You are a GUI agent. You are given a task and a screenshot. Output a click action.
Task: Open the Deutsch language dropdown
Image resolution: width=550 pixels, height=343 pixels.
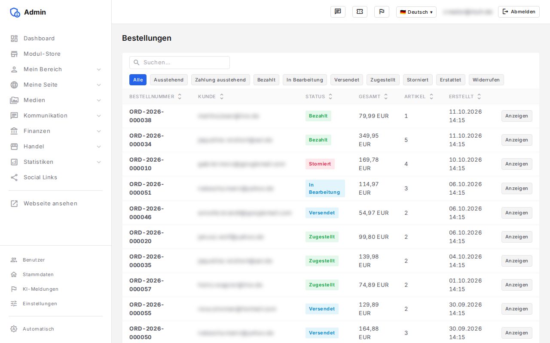pos(416,12)
